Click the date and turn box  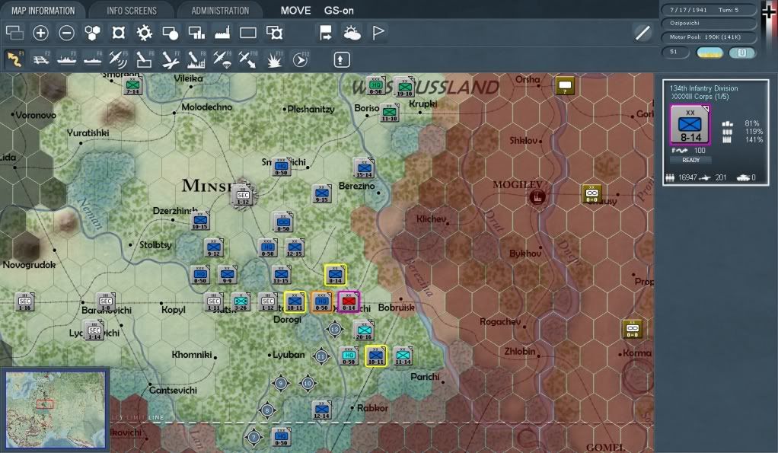coord(709,9)
